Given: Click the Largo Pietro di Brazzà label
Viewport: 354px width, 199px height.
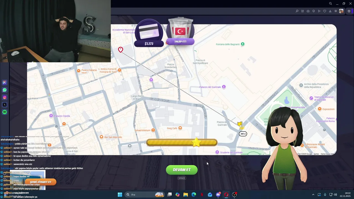Looking at the screenshot, I should tap(137, 97).
